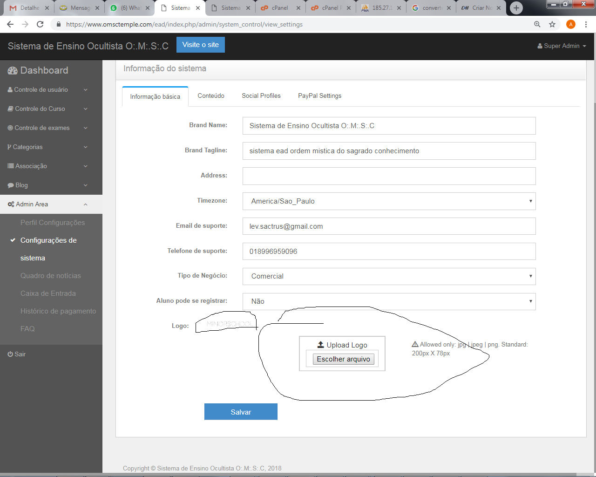596x477 pixels.
Task: Expand Controle de usuário menu
Action: pos(86,89)
